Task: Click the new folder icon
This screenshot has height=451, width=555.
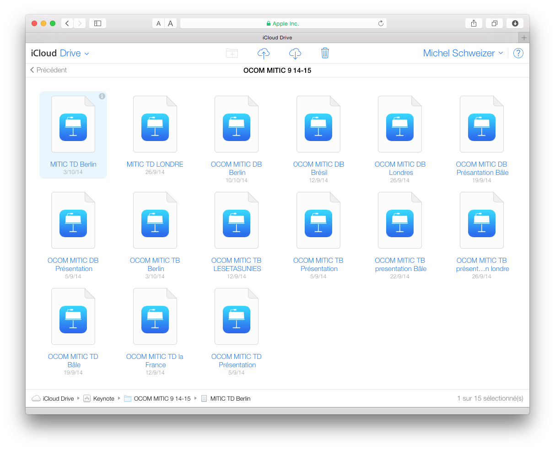Action: click(x=232, y=53)
